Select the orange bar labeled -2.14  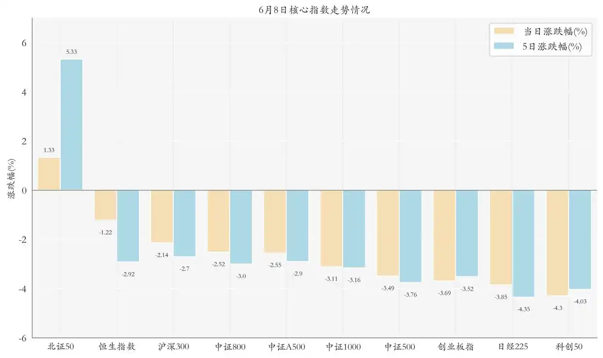162,216
